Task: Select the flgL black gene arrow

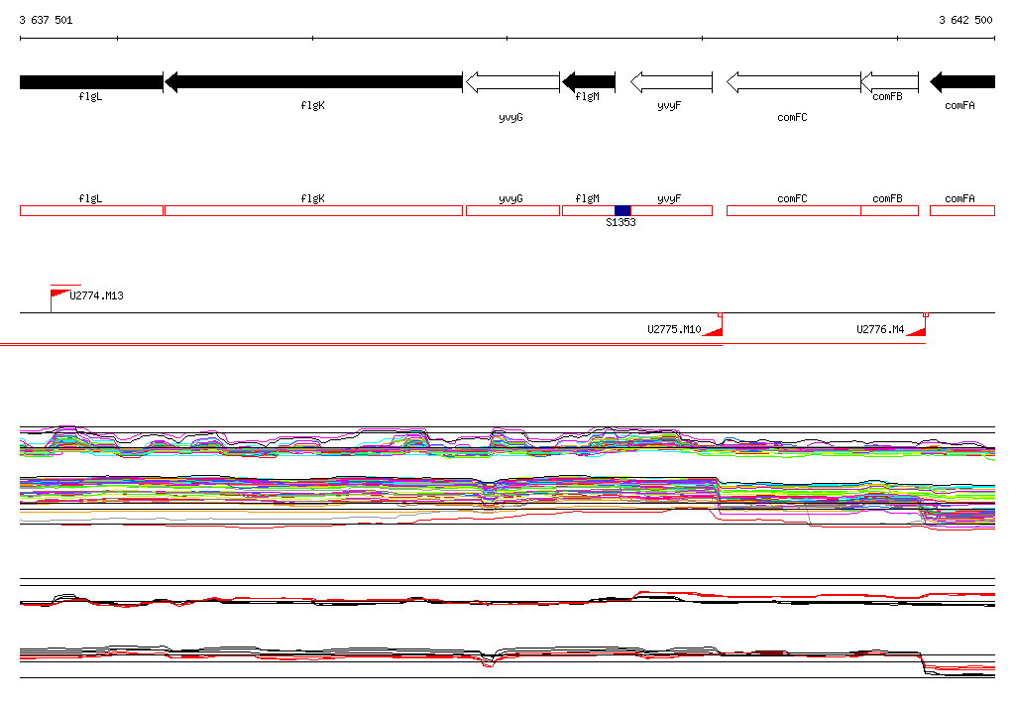Action: click(x=91, y=82)
